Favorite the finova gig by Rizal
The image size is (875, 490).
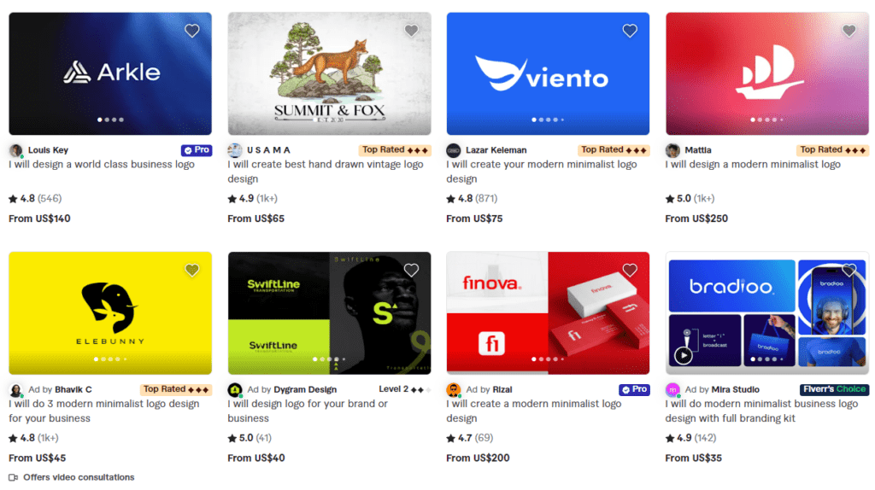[x=630, y=271]
